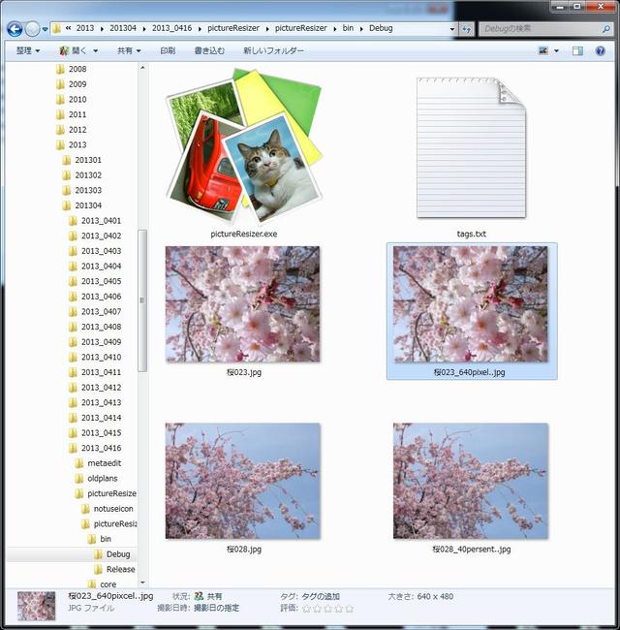Select the tags.txt file icon
The height and width of the screenshot is (630, 620).
point(471,148)
